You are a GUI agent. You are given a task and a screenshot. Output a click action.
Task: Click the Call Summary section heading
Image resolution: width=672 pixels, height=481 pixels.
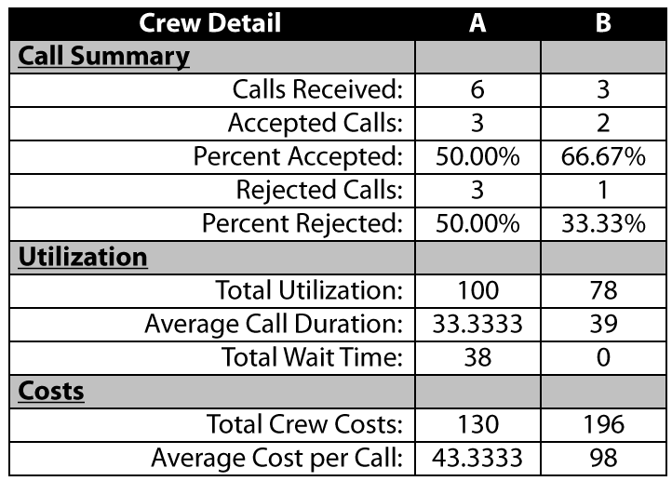(x=103, y=57)
